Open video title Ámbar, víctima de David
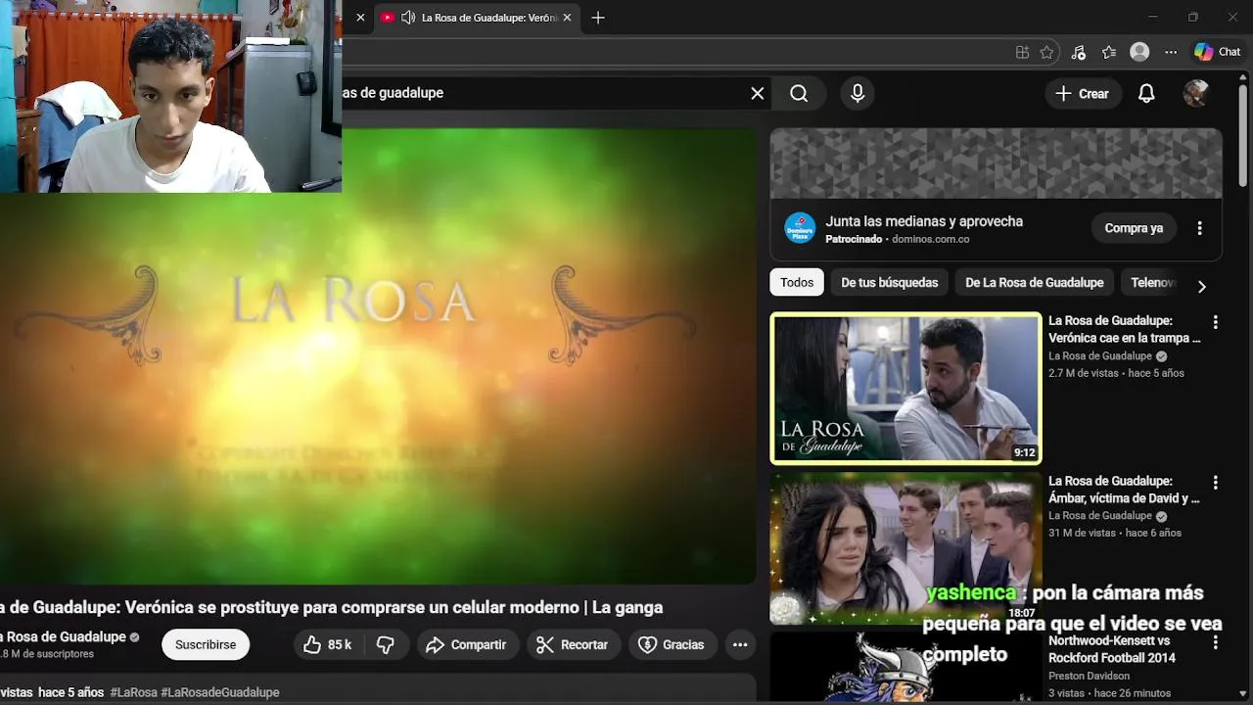Viewport: 1253px width, 705px height. pos(1124,490)
